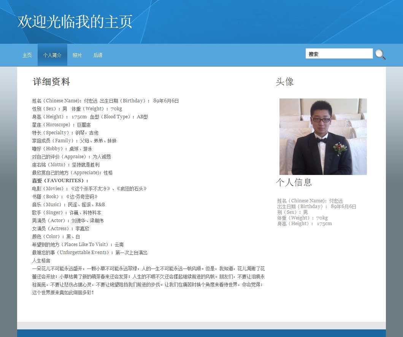Click the 头像 sidebar heading
Image resolution: width=403 pixels, height=337 pixels.
tap(284, 82)
